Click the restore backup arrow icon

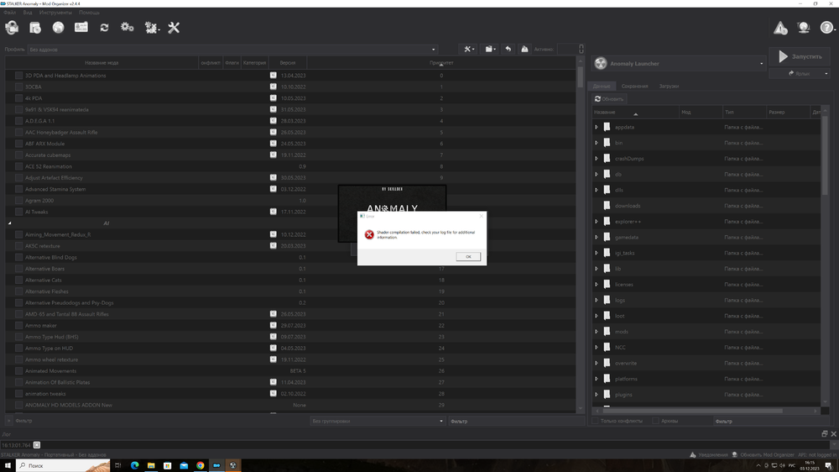508,50
